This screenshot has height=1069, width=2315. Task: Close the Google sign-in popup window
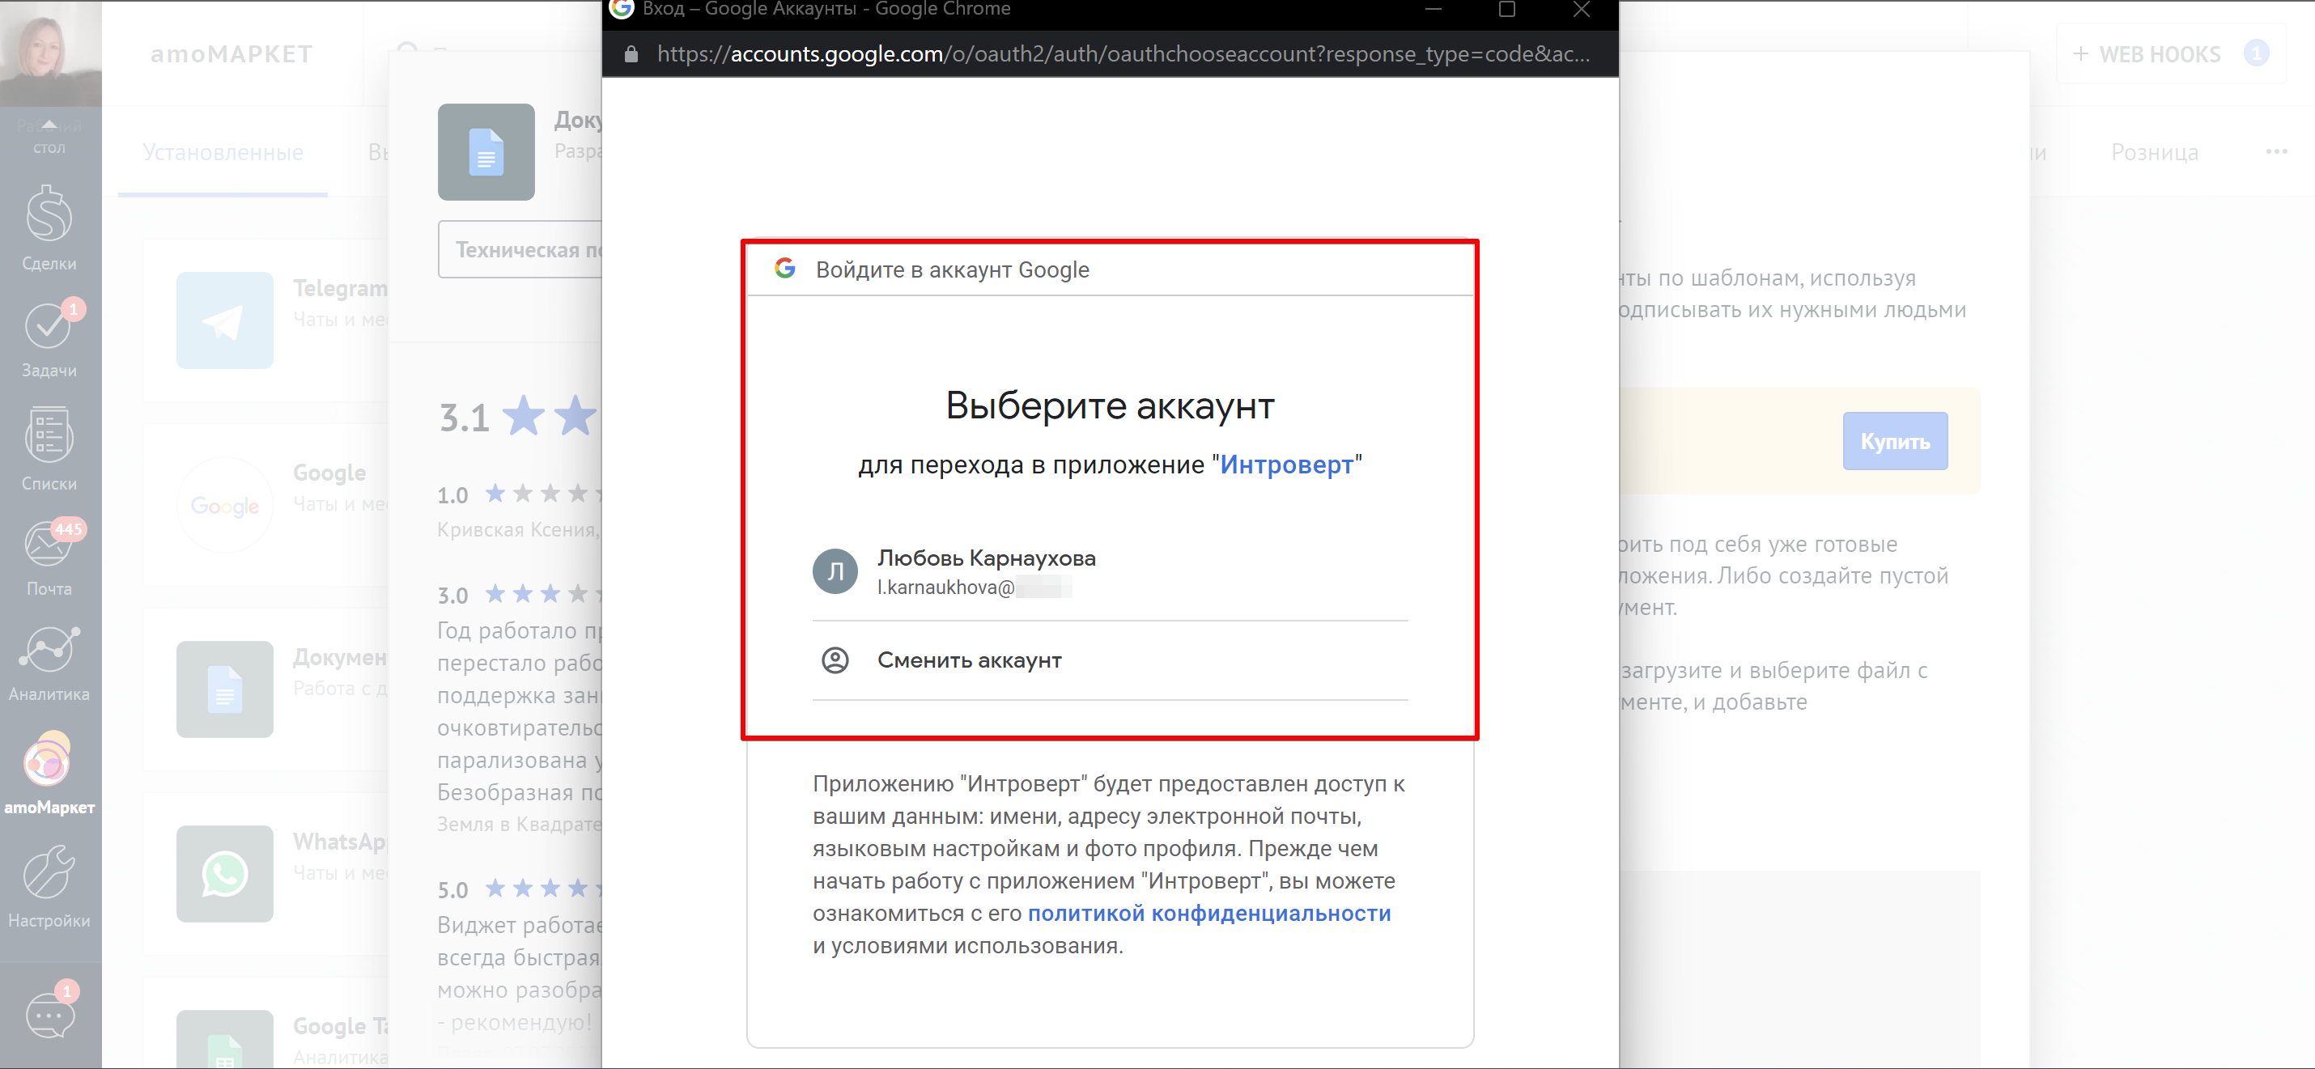tap(1582, 9)
